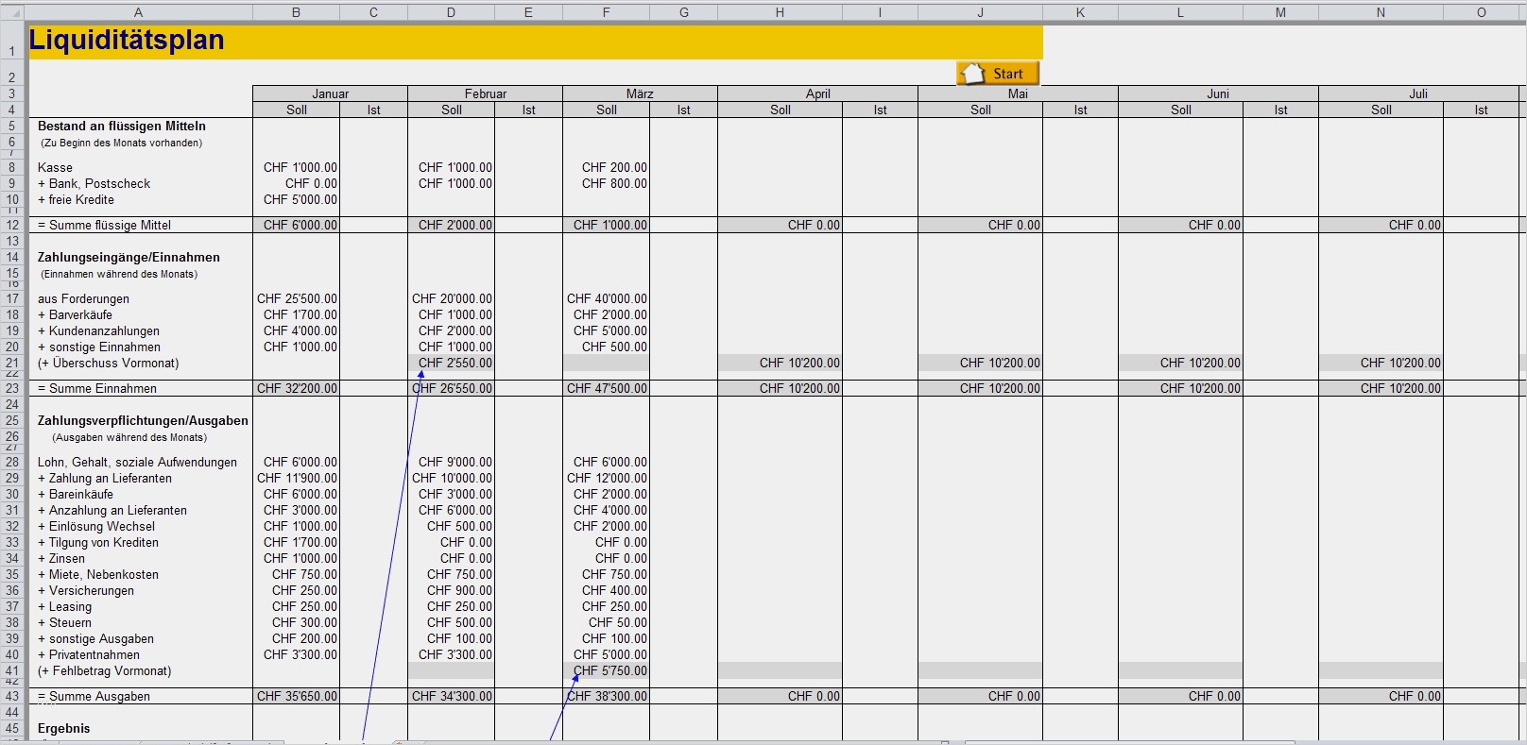Screen dimensions: 1527x745
Task: Click the Liquiditätsplan title cell
Action: tap(128, 41)
